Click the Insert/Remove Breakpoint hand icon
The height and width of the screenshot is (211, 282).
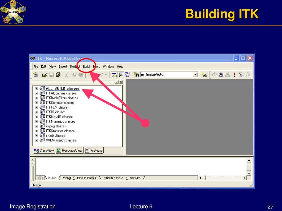(248, 75)
